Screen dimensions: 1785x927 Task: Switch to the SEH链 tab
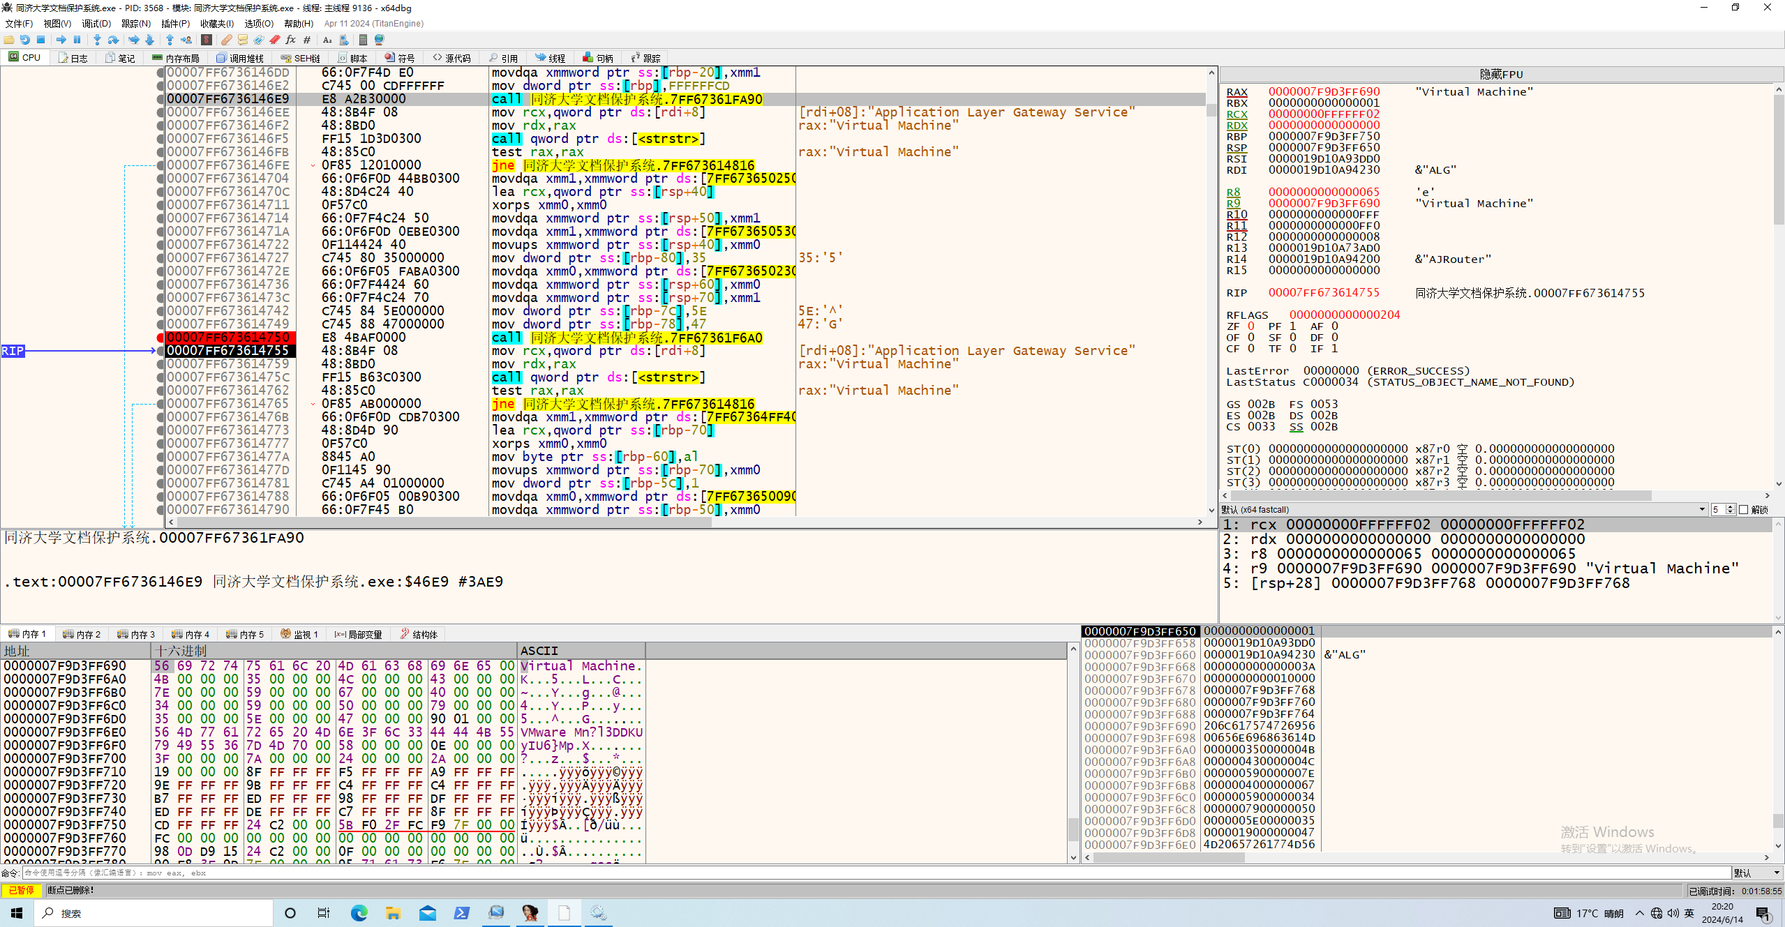(301, 58)
